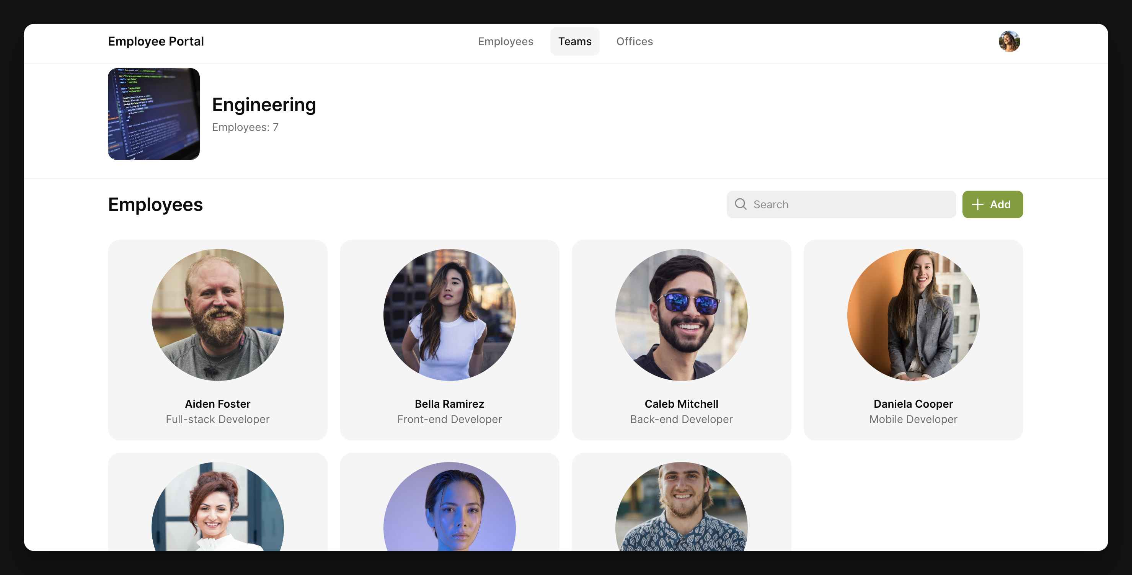Select the Bella Ramirez name
Viewport: 1132px width, 575px height.
(450, 403)
